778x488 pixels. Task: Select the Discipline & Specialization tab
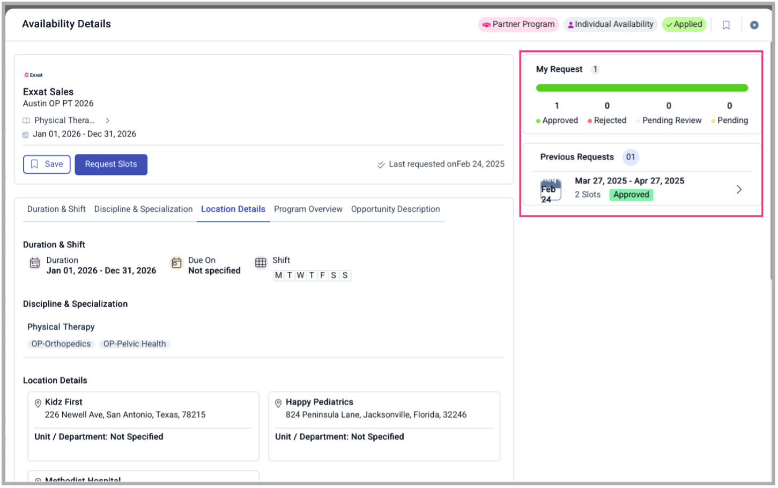[x=143, y=209]
